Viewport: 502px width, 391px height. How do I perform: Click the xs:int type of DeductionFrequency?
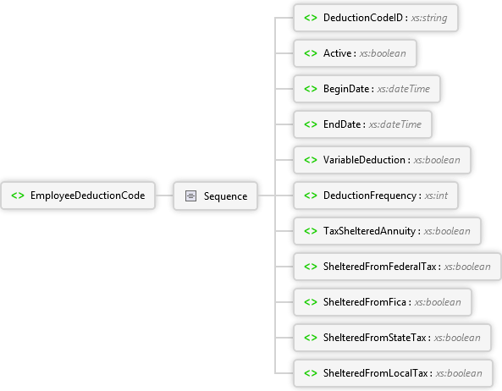[436, 195]
